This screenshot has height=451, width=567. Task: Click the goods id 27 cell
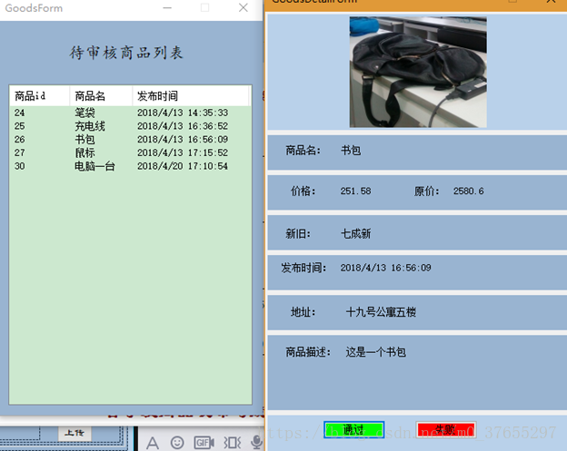[x=19, y=152]
